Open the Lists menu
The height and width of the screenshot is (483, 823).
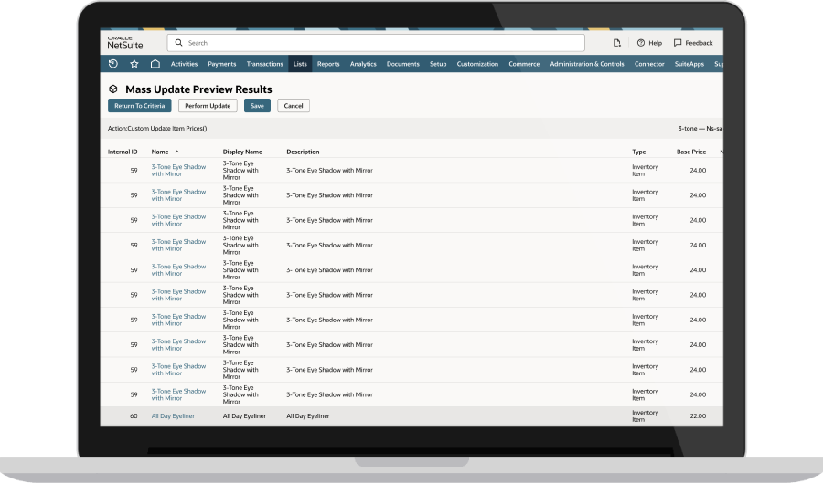pos(300,64)
